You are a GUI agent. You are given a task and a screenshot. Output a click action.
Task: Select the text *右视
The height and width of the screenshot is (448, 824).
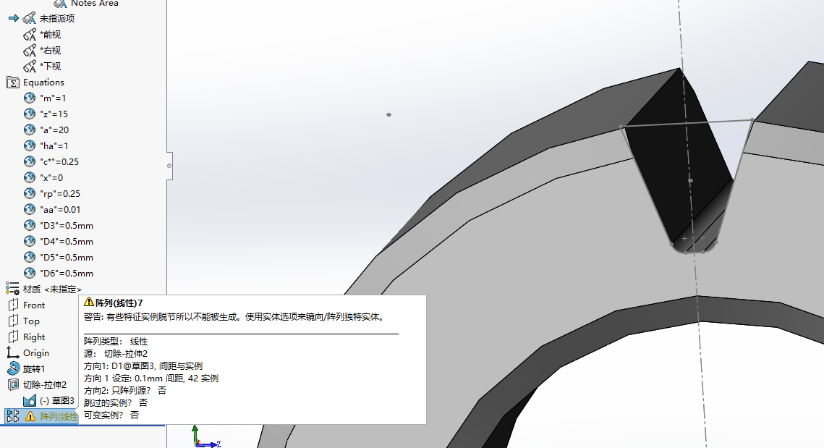51,51
